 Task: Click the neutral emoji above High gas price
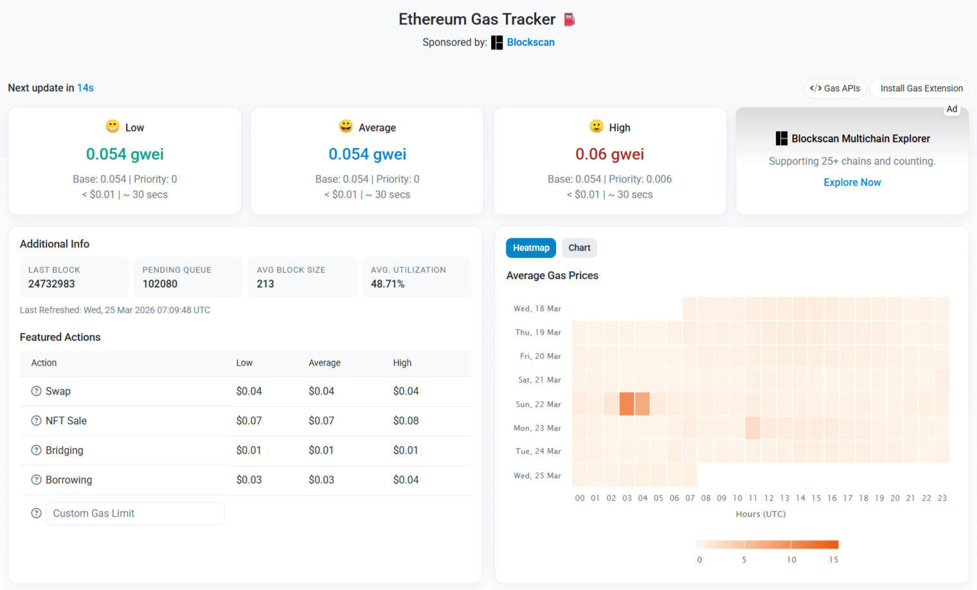tap(595, 127)
